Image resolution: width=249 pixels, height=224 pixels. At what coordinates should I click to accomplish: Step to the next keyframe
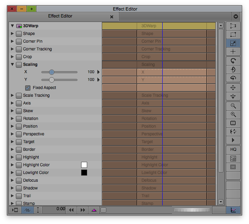click(x=83, y=210)
